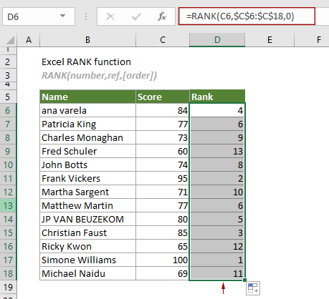The image size is (329, 299).
Task: Select the 'Martha Sargent' cell
Action: click(87, 192)
